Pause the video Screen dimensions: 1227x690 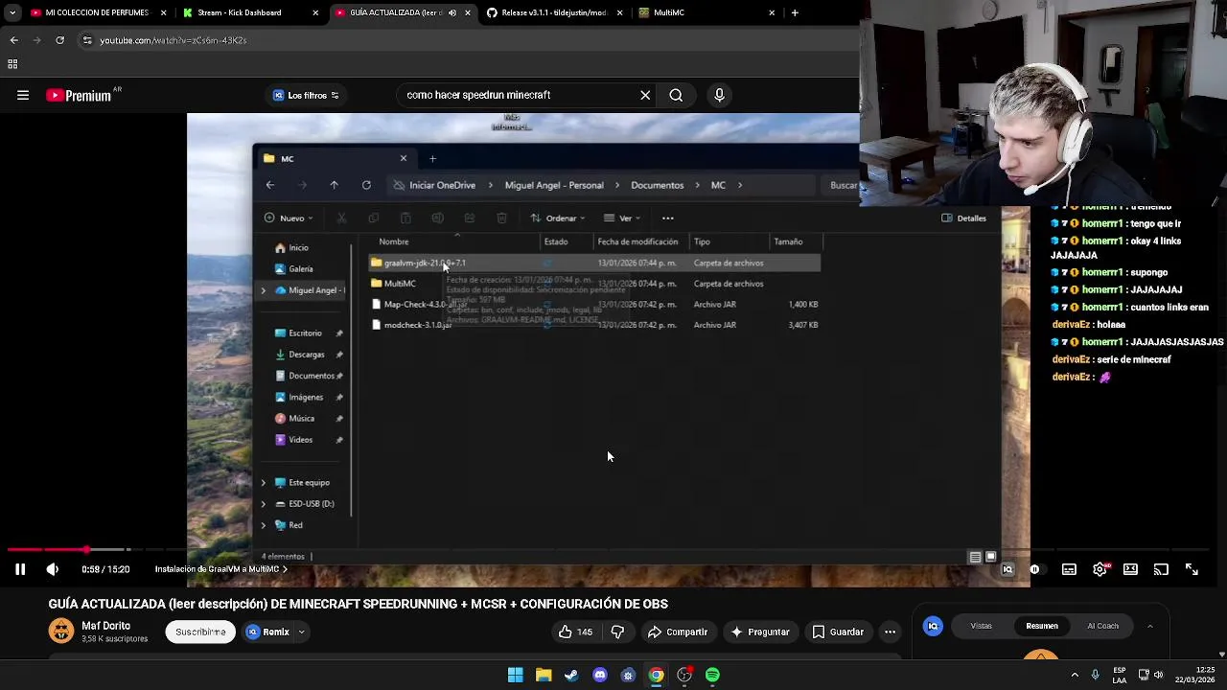tap(19, 569)
